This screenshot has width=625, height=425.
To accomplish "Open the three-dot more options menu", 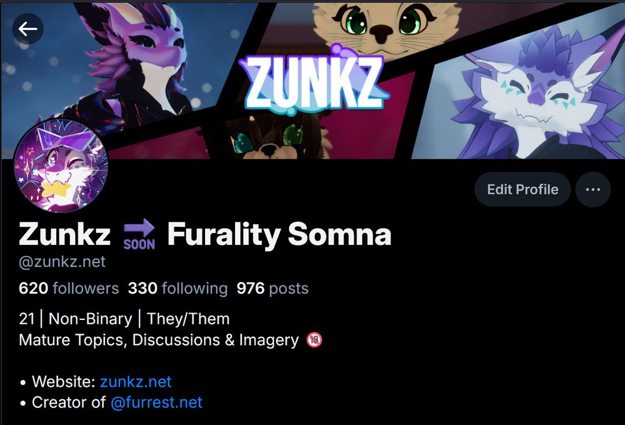I will tap(592, 189).
